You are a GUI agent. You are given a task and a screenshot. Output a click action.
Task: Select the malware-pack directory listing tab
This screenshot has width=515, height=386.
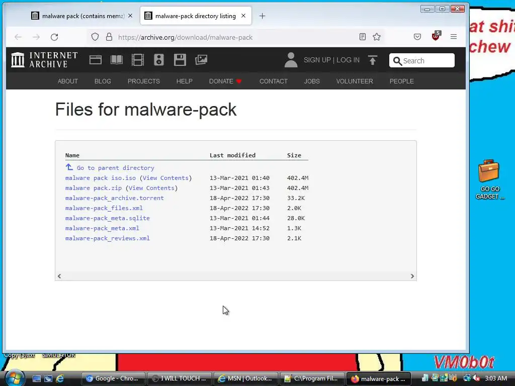point(196,16)
